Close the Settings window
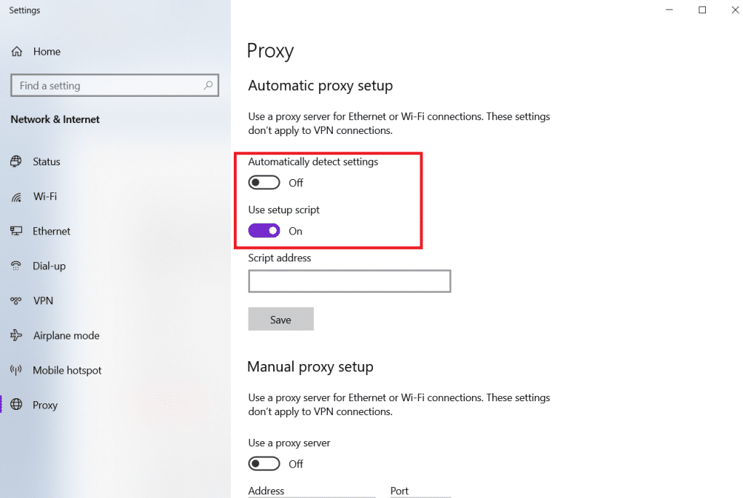743x498 pixels. coord(735,10)
